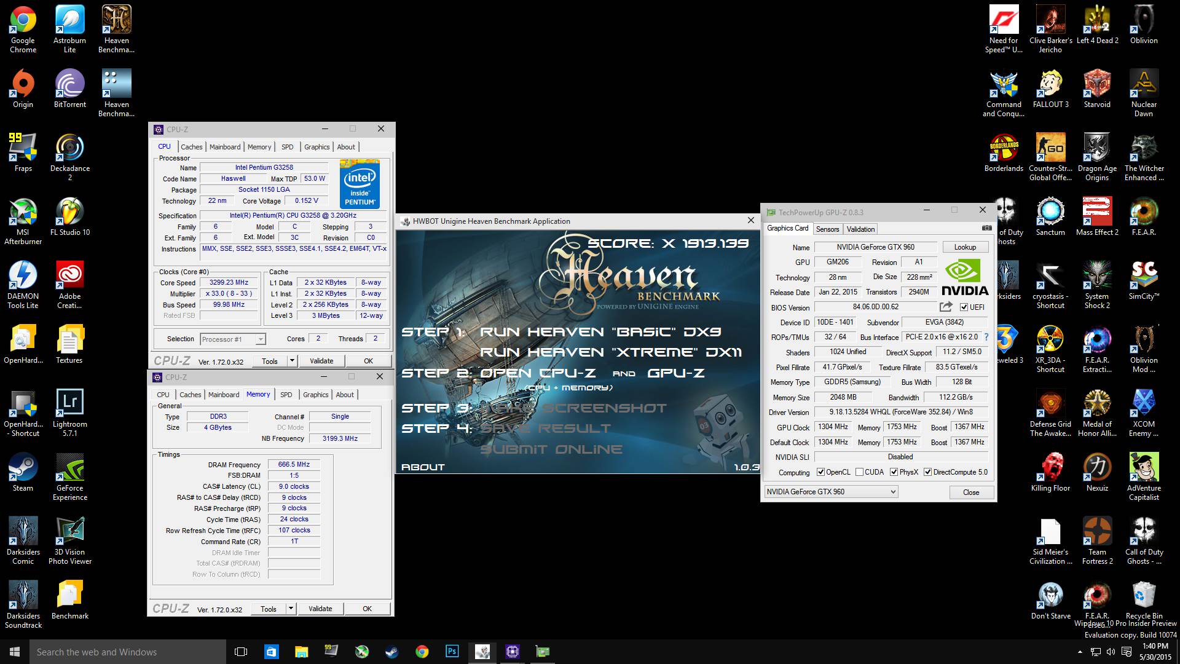The image size is (1180, 664).
Task: Open the 3D Vision Photo Viewer icon
Action: 70,540
